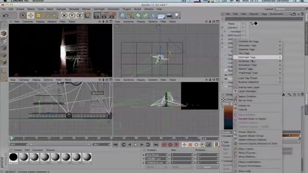Toggle the coordinate system icon
The image size is (308, 173).
(x=88, y=15)
